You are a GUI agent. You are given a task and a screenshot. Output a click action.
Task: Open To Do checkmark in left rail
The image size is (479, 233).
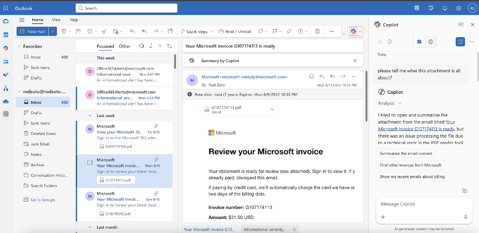6,75
